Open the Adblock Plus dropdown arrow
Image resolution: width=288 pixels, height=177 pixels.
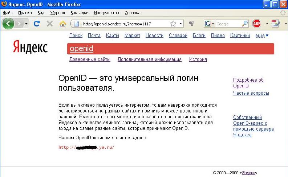[267, 24]
